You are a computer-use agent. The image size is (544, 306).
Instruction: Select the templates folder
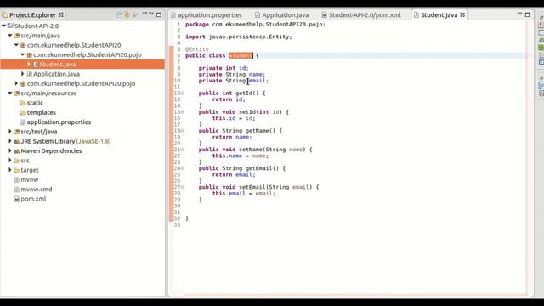(x=42, y=112)
